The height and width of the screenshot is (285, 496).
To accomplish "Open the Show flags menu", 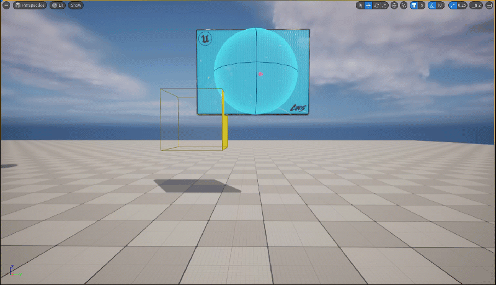I will coord(76,5).
